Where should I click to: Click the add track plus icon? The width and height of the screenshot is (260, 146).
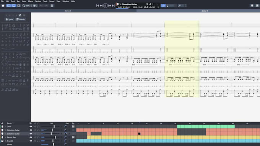[2, 124]
